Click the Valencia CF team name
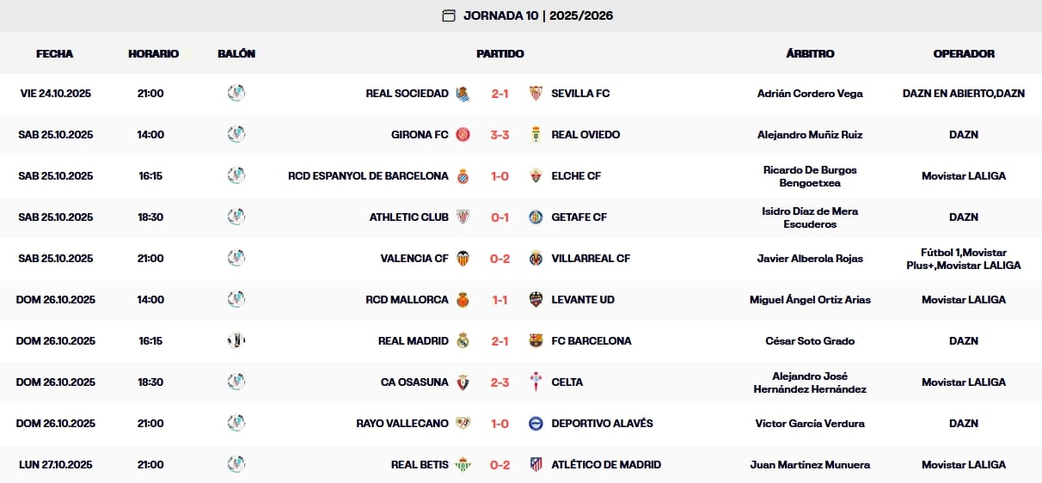The width and height of the screenshot is (1042, 483). coord(414,259)
